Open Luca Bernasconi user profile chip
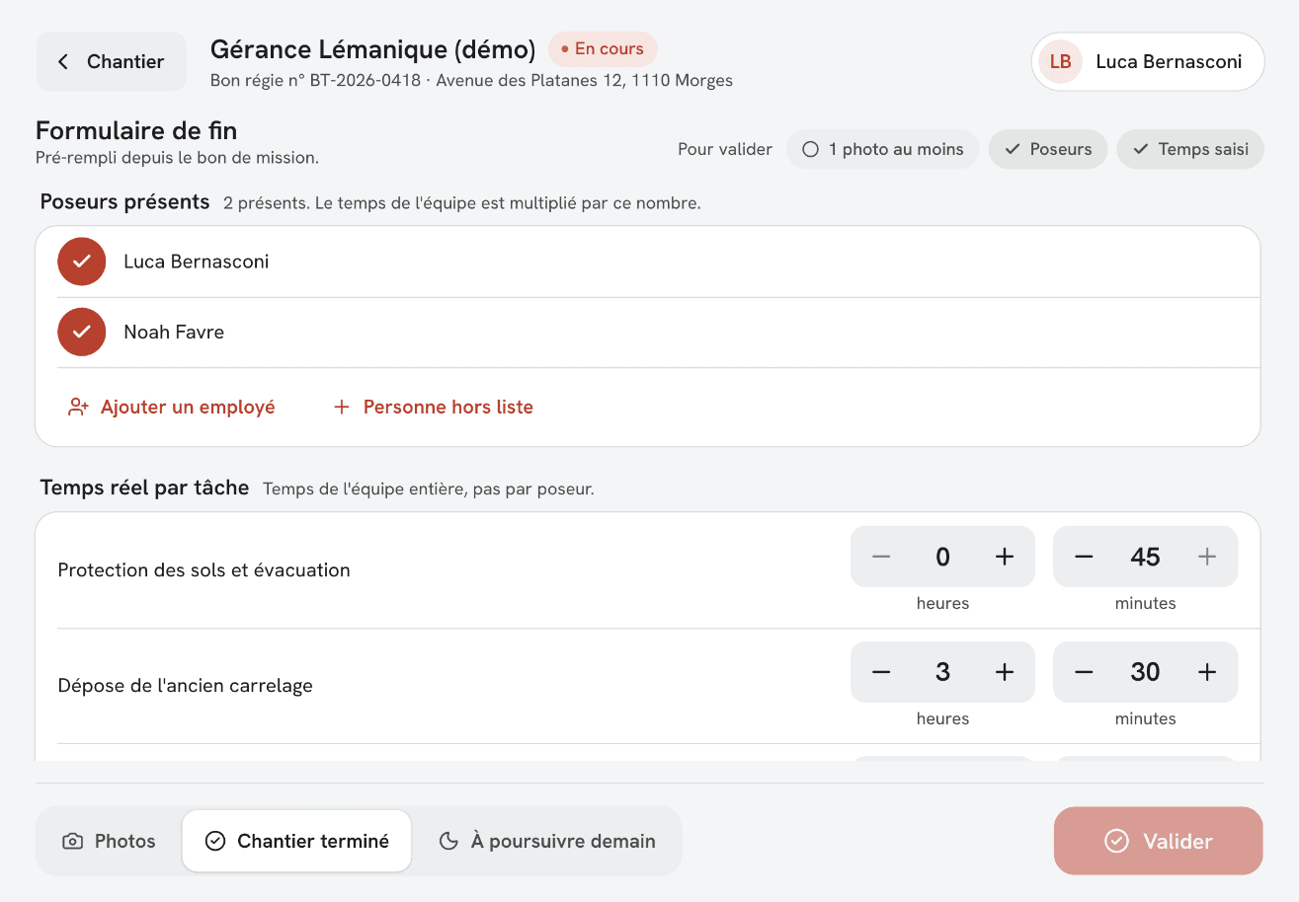Screen dimensions: 1300x902 (1148, 61)
